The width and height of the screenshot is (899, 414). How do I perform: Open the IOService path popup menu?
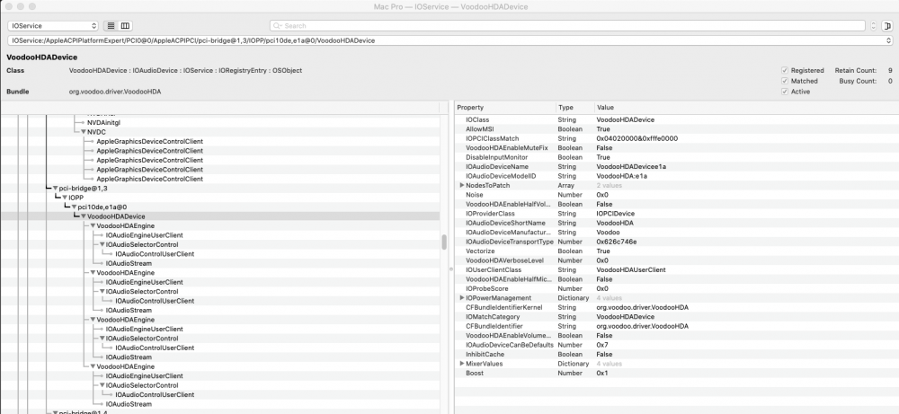point(450,40)
